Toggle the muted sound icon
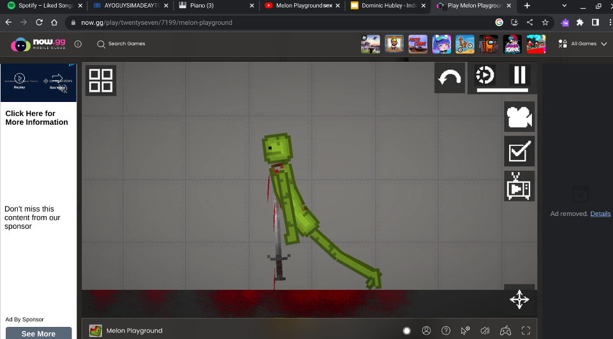 (485, 331)
